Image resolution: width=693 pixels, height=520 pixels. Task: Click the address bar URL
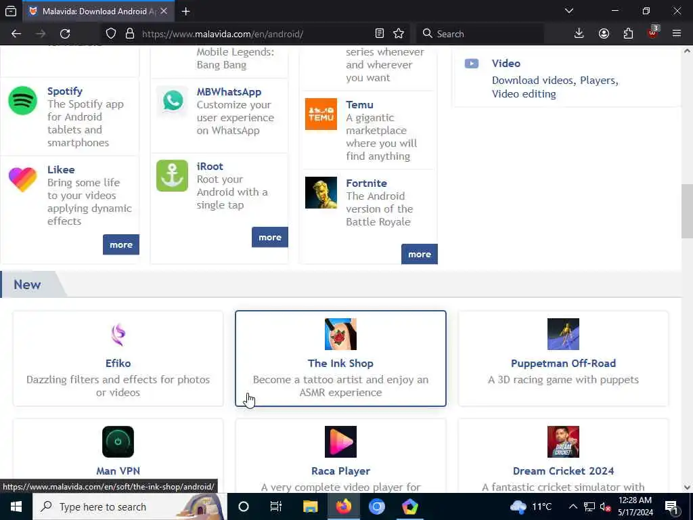(x=222, y=34)
